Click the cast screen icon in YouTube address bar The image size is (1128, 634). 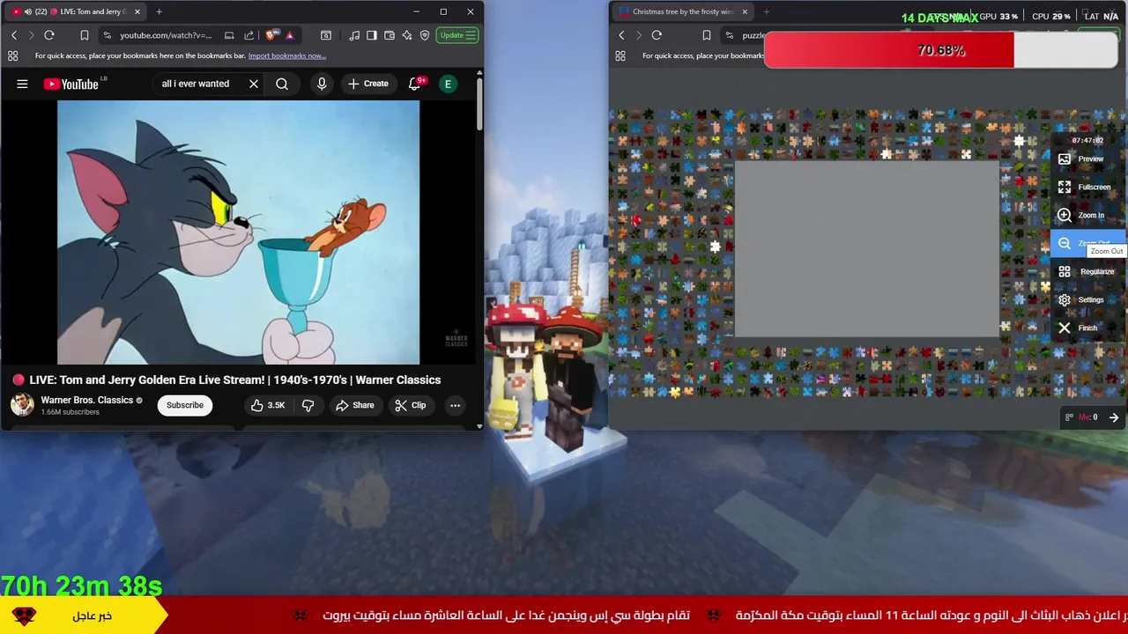[229, 35]
